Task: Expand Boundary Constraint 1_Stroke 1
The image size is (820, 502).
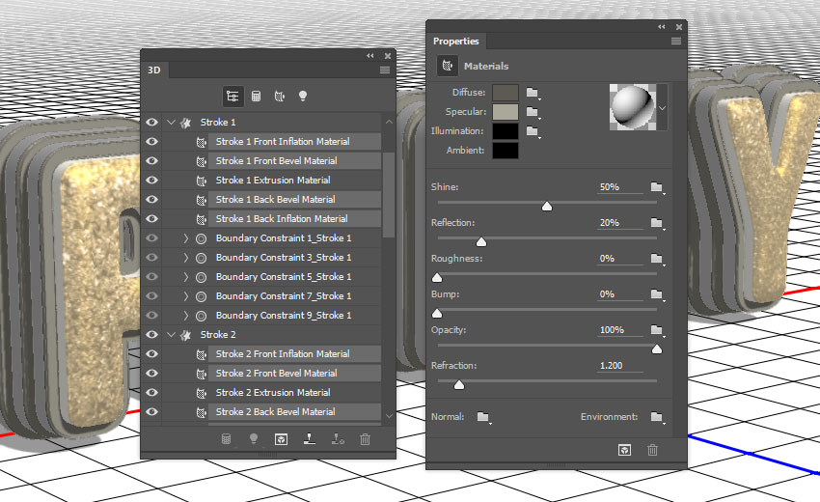Action: pyautogui.click(x=186, y=238)
